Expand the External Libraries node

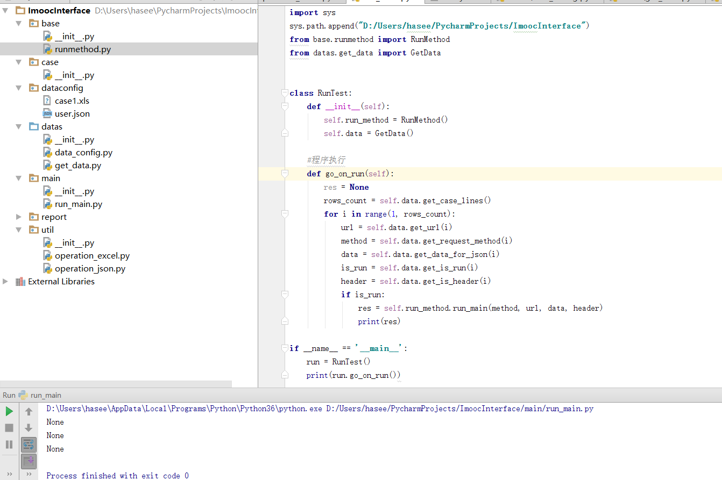pyautogui.click(x=5, y=282)
